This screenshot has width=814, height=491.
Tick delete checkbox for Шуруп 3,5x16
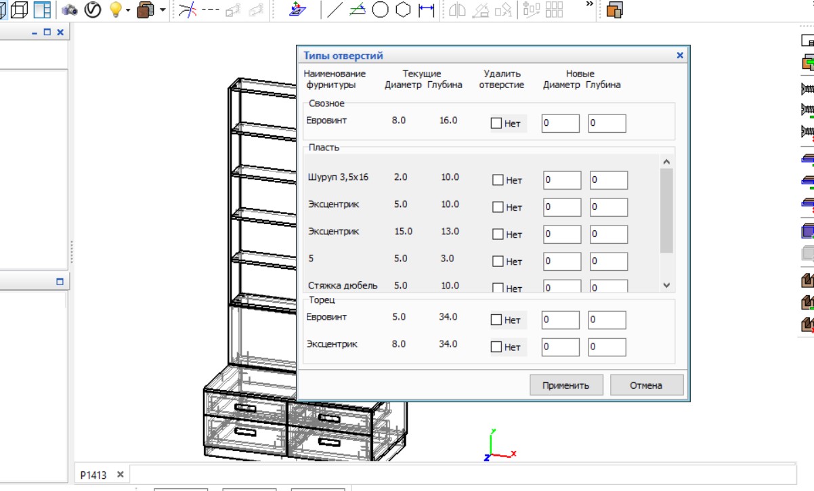[498, 180]
